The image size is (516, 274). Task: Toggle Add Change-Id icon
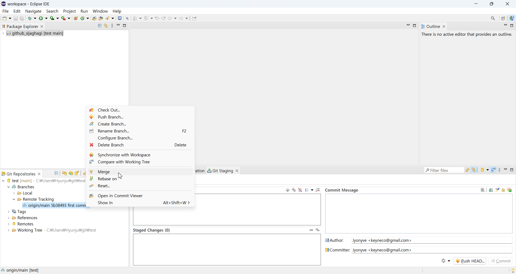click(x=510, y=190)
